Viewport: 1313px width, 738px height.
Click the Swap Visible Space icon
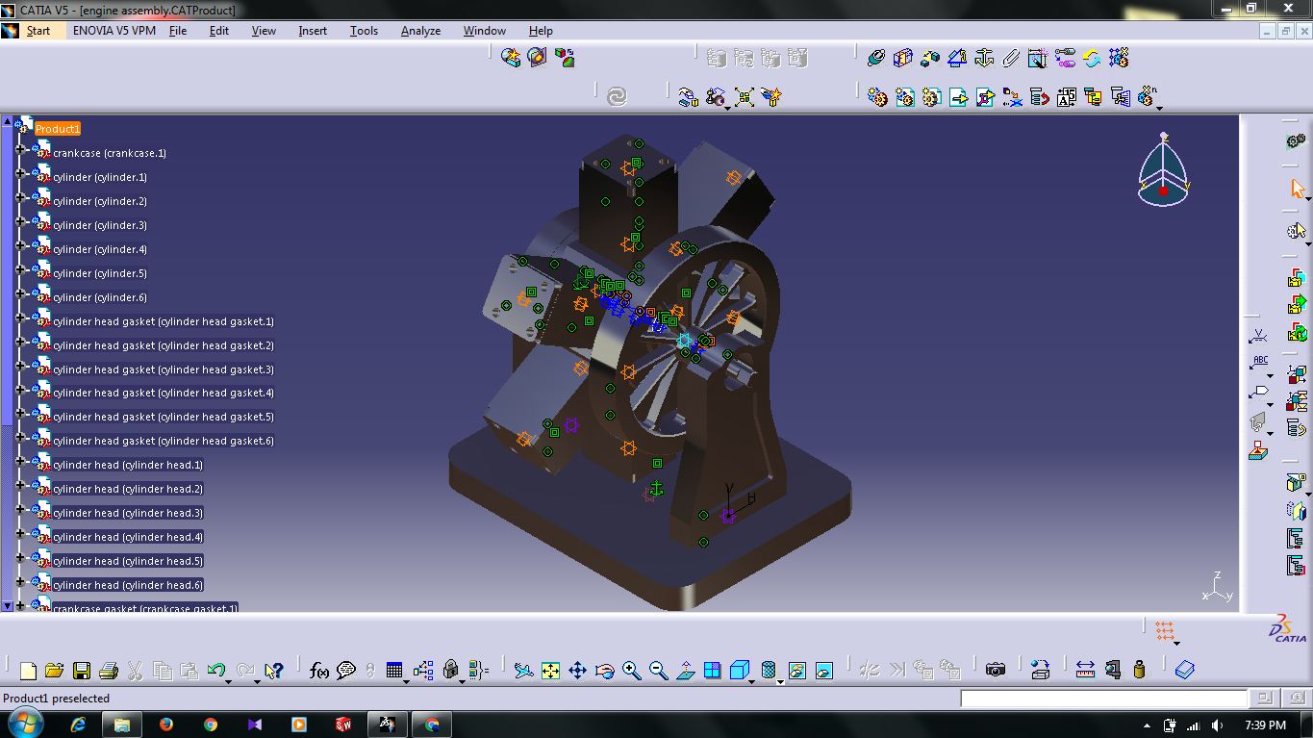(x=823, y=671)
